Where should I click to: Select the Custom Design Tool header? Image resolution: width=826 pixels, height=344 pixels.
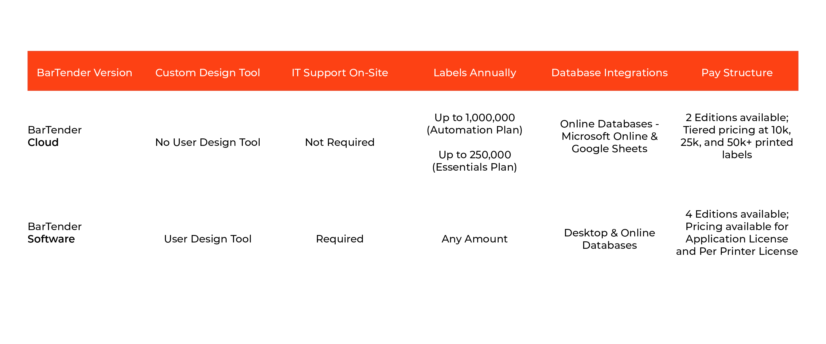pyautogui.click(x=207, y=73)
